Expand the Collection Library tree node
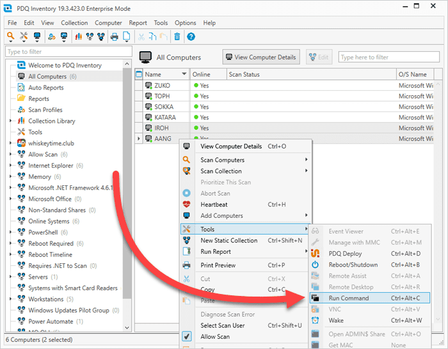This screenshot has height=349, width=448. point(10,121)
